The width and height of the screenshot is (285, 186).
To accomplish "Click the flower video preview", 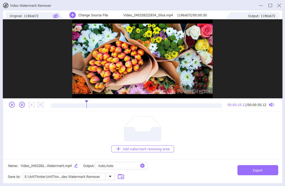I will pyautogui.click(x=142, y=59).
